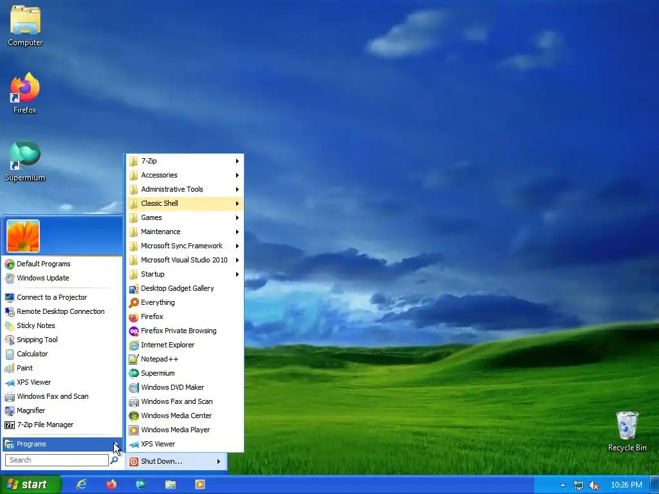Open XPS Viewer in Programs list
This screenshot has height=494, width=659.
[x=185, y=444]
